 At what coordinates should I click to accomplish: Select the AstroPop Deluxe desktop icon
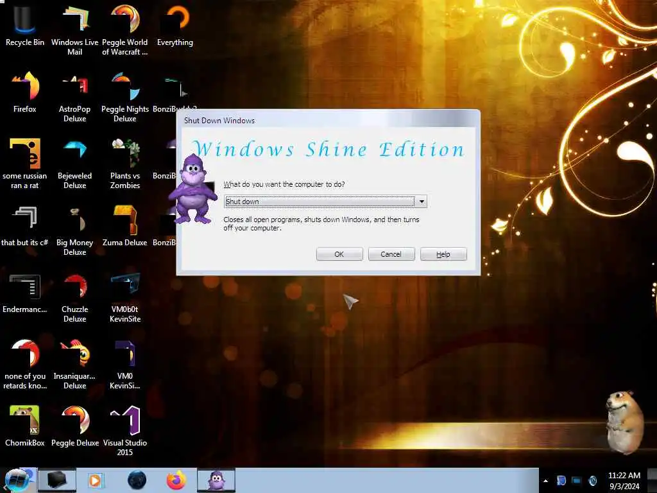coord(74,96)
